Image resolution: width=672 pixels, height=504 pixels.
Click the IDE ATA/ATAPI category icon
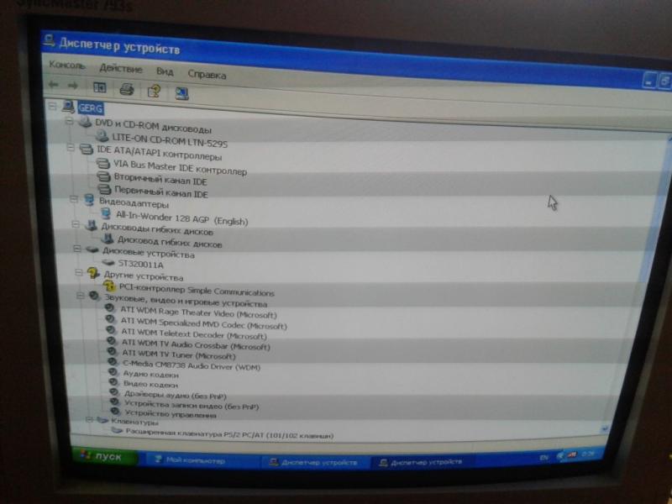(x=87, y=150)
